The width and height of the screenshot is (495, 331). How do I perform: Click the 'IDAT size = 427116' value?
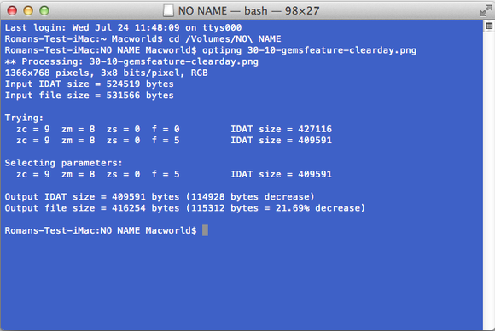pos(282,129)
